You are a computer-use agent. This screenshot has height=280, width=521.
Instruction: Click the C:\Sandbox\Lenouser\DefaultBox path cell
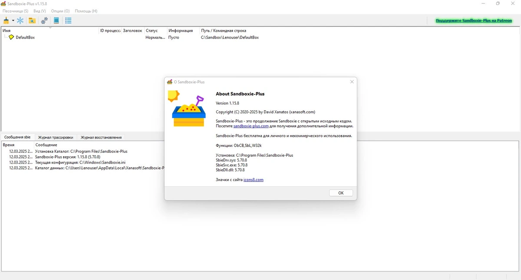pos(230,37)
